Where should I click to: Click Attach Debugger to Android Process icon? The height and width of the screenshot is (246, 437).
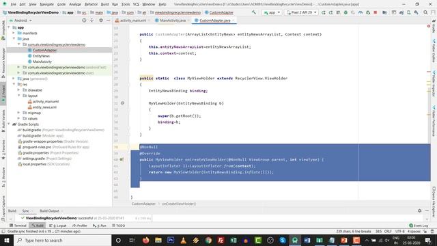368,12
